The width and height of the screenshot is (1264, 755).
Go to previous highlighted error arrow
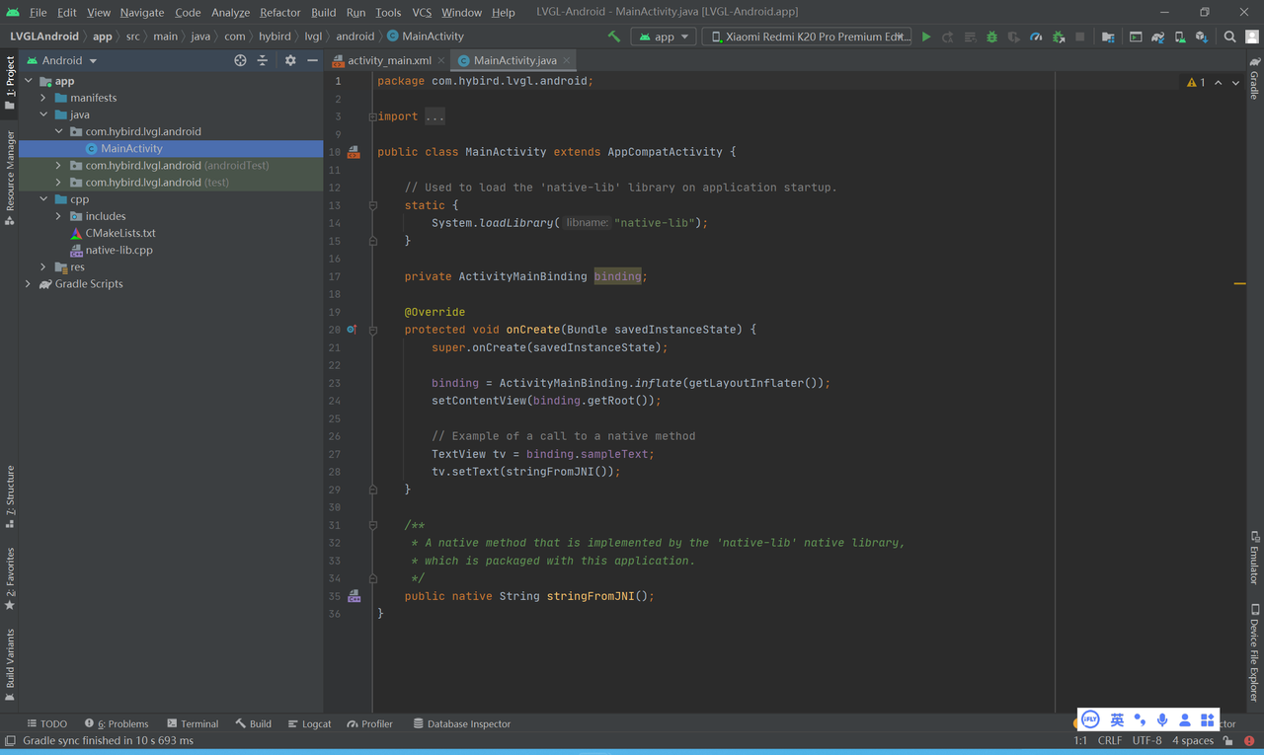(1218, 83)
